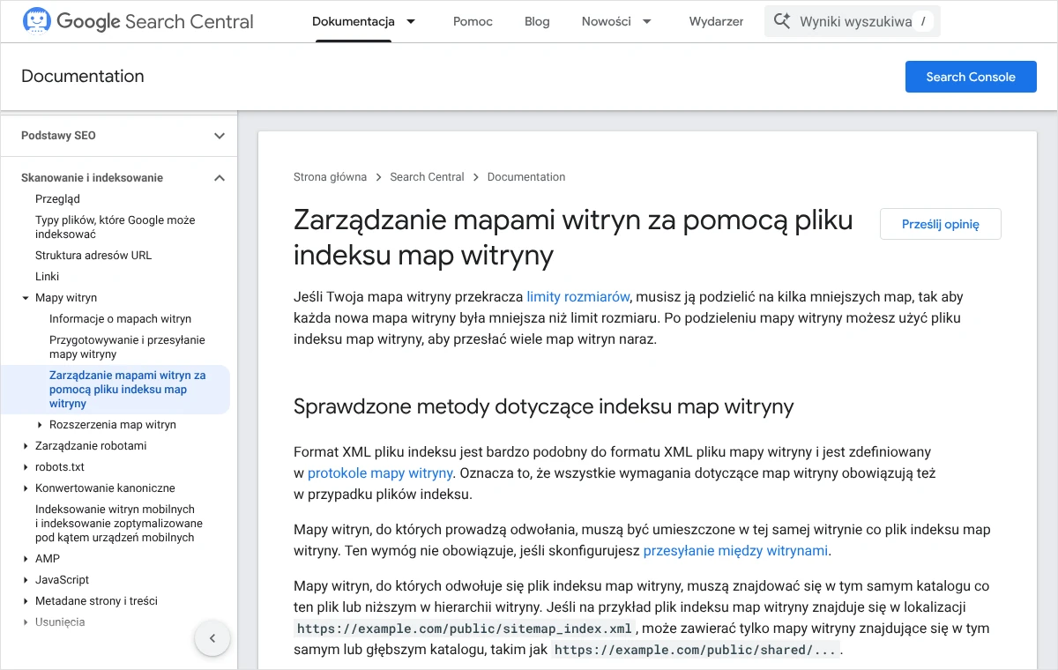Viewport: 1058px width, 670px height.
Task: Click Konwertowanie kanoniczne label
Action: [105, 488]
